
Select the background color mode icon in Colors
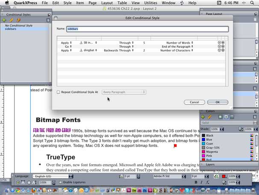(232, 117)
